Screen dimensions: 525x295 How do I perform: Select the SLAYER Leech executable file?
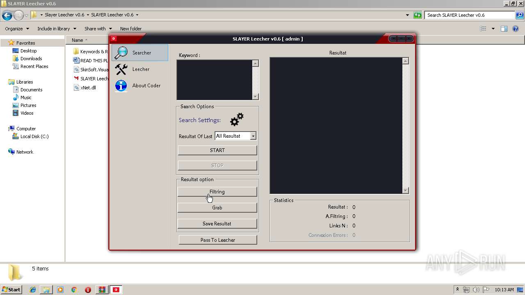(x=91, y=79)
